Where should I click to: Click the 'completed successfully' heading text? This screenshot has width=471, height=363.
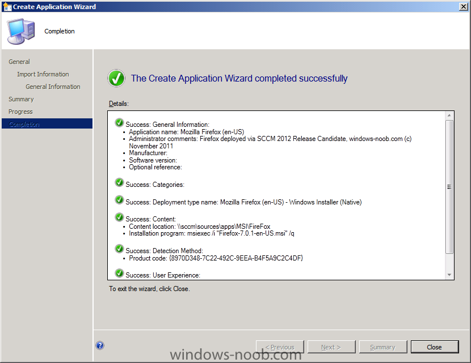tap(239, 78)
